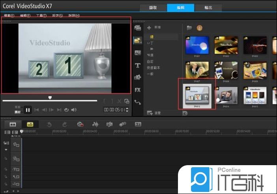Select the Transition library icon
The image size is (277, 194).
point(138,53)
